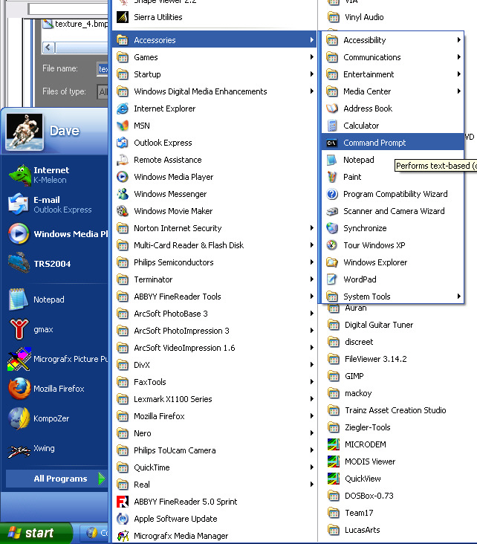Image resolution: width=477 pixels, height=544 pixels.
Task: Click left scroll arrow in file dialog
Action: [x=49, y=47]
